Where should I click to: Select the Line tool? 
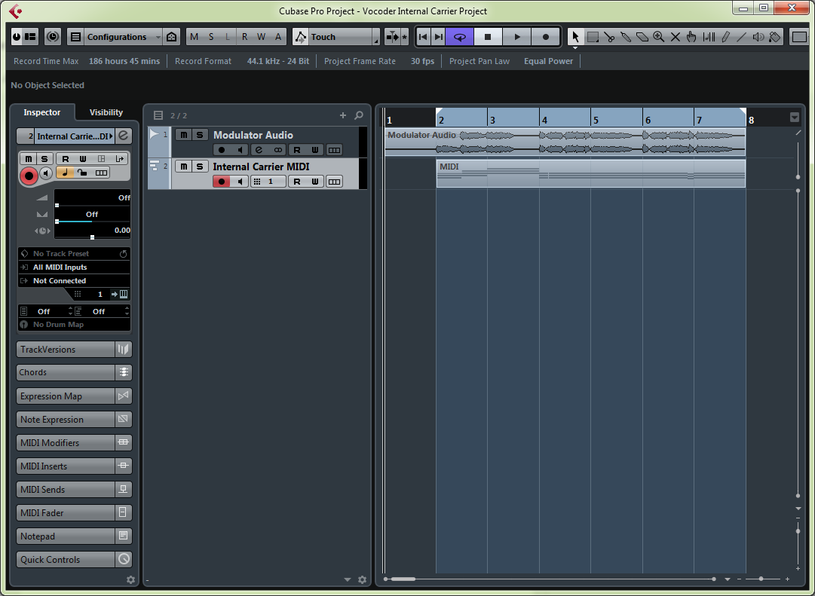(742, 37)
